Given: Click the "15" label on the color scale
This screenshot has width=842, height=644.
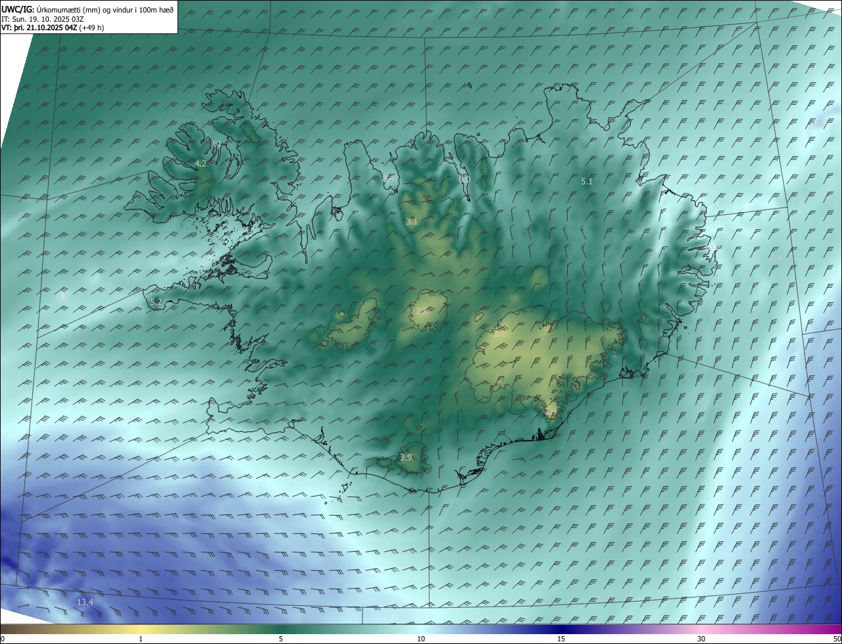Looking at the screenshot, I should (x=561, y=639).
